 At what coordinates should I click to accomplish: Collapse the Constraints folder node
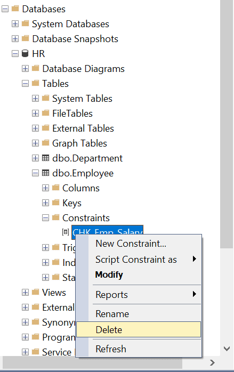click(45, 218)
